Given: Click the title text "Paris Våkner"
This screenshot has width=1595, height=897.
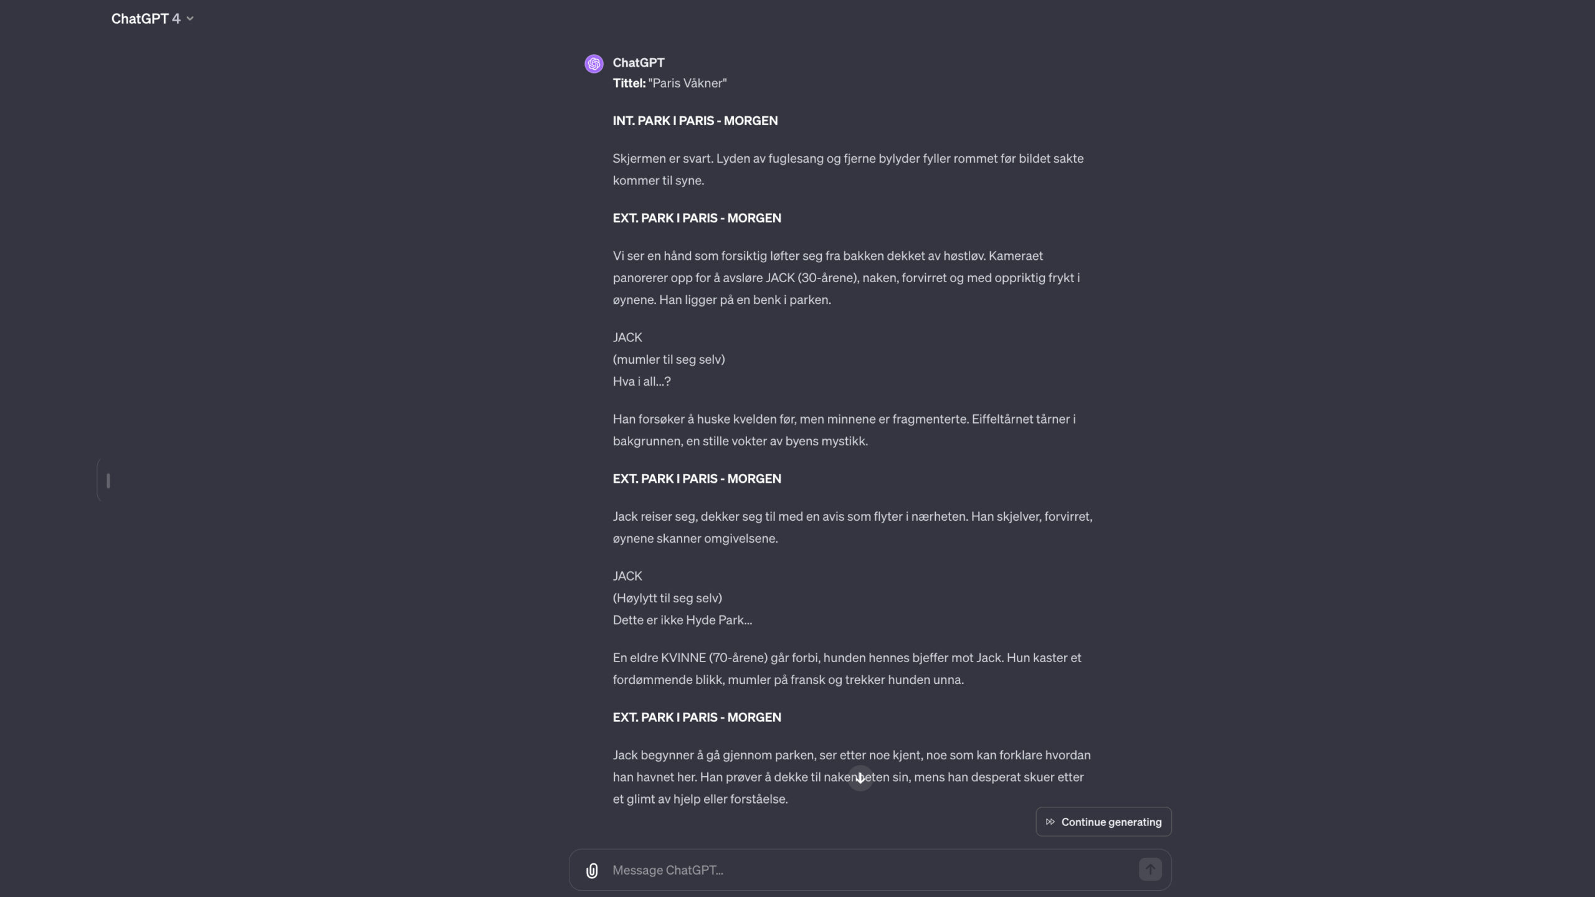Looking at the screenshot, I should 687,83.
